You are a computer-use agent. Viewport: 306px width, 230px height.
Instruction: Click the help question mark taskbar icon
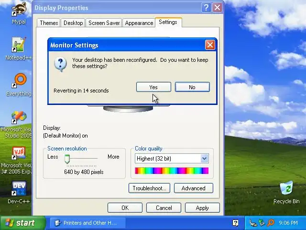click(x=235, y=223)
